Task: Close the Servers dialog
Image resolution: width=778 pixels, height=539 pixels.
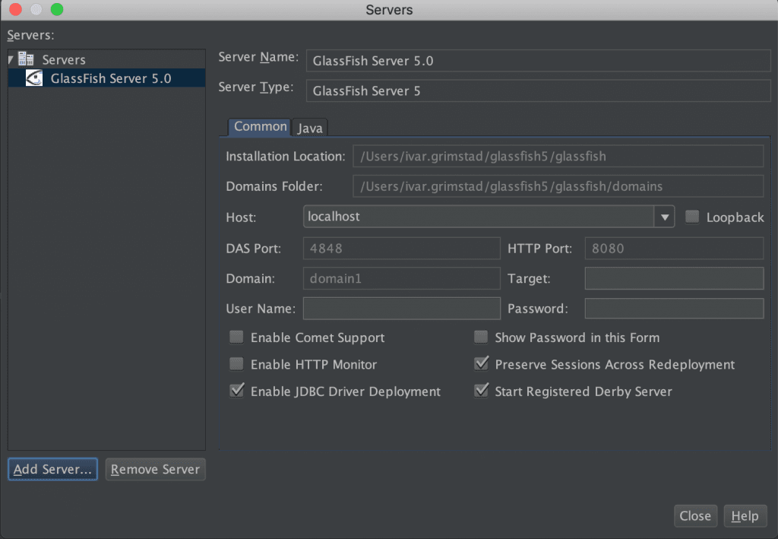Action: [x=695, y=515]
